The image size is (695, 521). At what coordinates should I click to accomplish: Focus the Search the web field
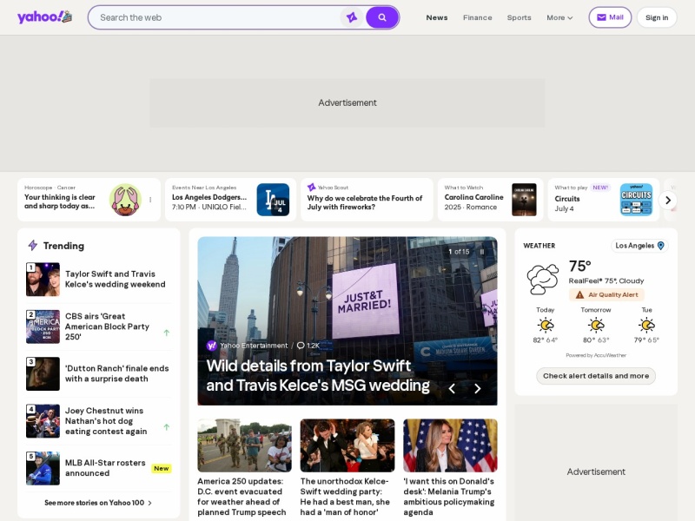[217, 17]
